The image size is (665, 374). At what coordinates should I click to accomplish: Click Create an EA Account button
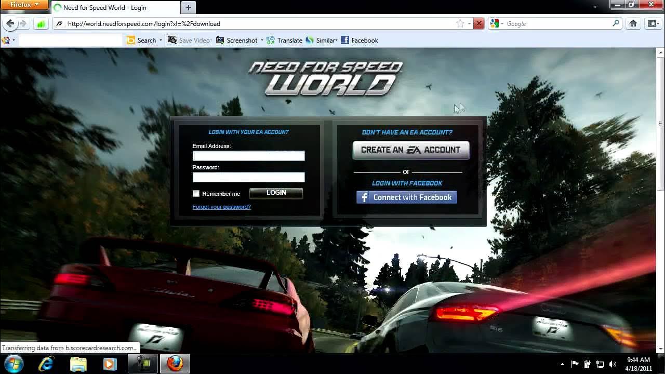tap(410, 150)
